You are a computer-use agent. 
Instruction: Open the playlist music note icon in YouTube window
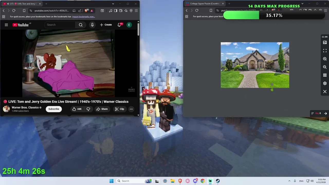[x=111, y=11]
